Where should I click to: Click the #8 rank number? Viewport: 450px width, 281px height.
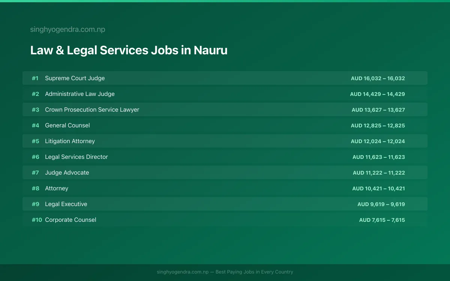pos(35,188)
